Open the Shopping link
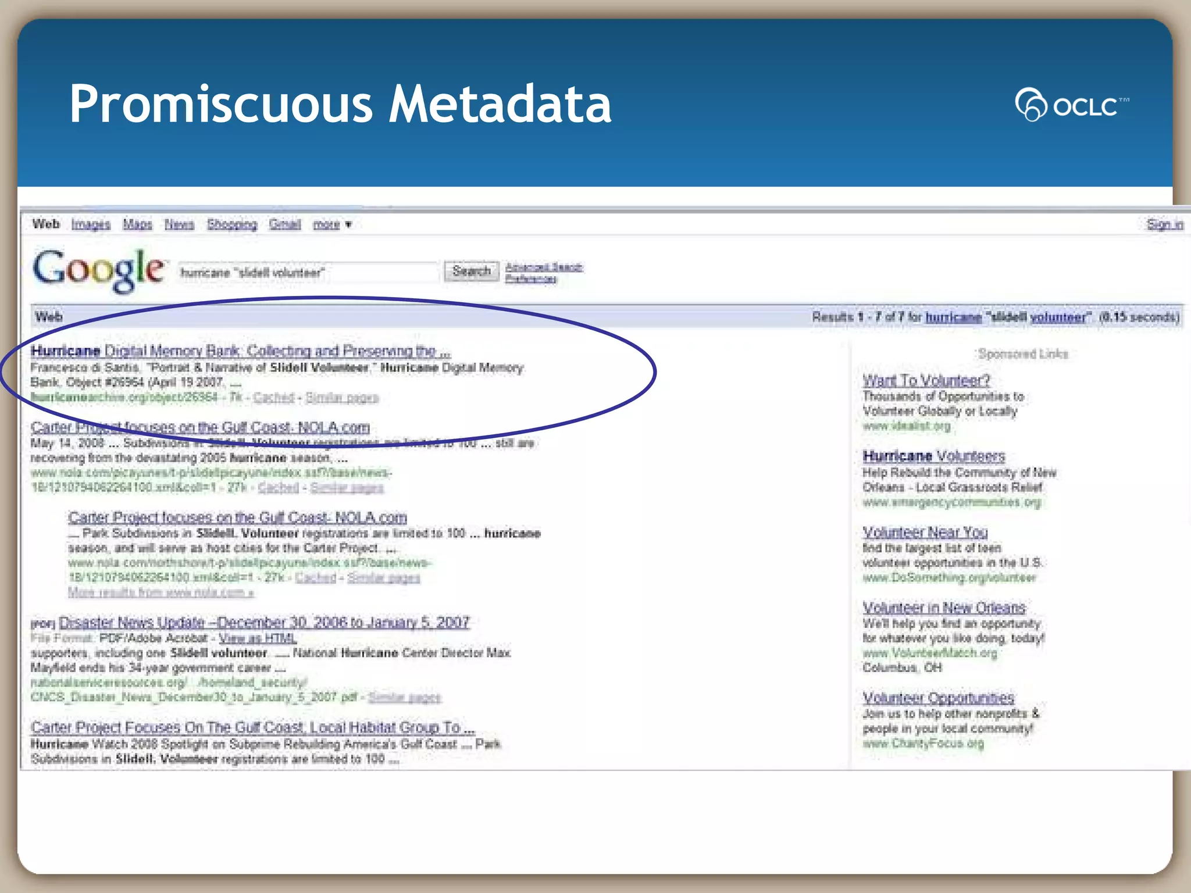The width and height of the screenshot is (1191, 893). (232, 224)
